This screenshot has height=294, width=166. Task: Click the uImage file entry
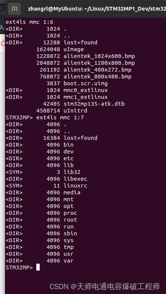pos(74,49)
